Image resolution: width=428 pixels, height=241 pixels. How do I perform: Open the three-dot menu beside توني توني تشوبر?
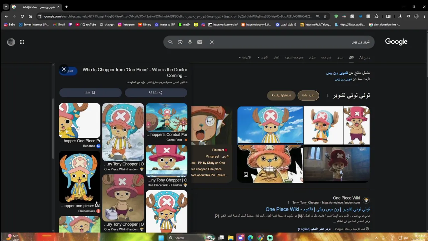[328, 95]
